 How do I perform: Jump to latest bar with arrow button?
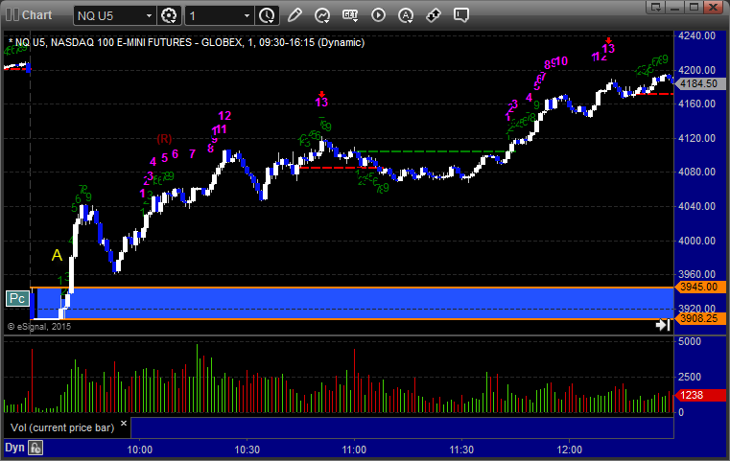(662, 326)
